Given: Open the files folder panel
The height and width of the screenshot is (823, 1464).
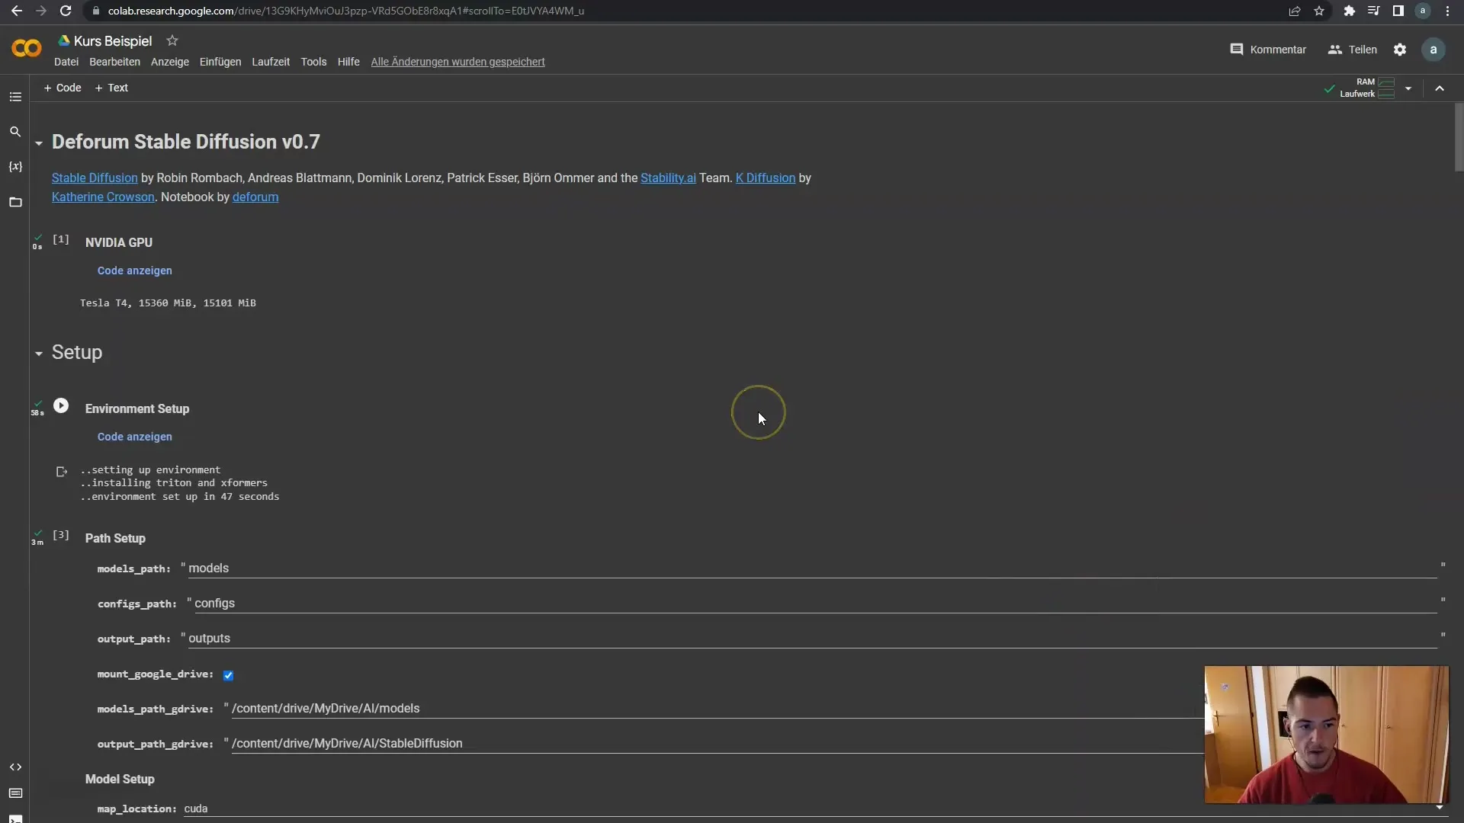Looking at the screenshot, I should (15, 202).
